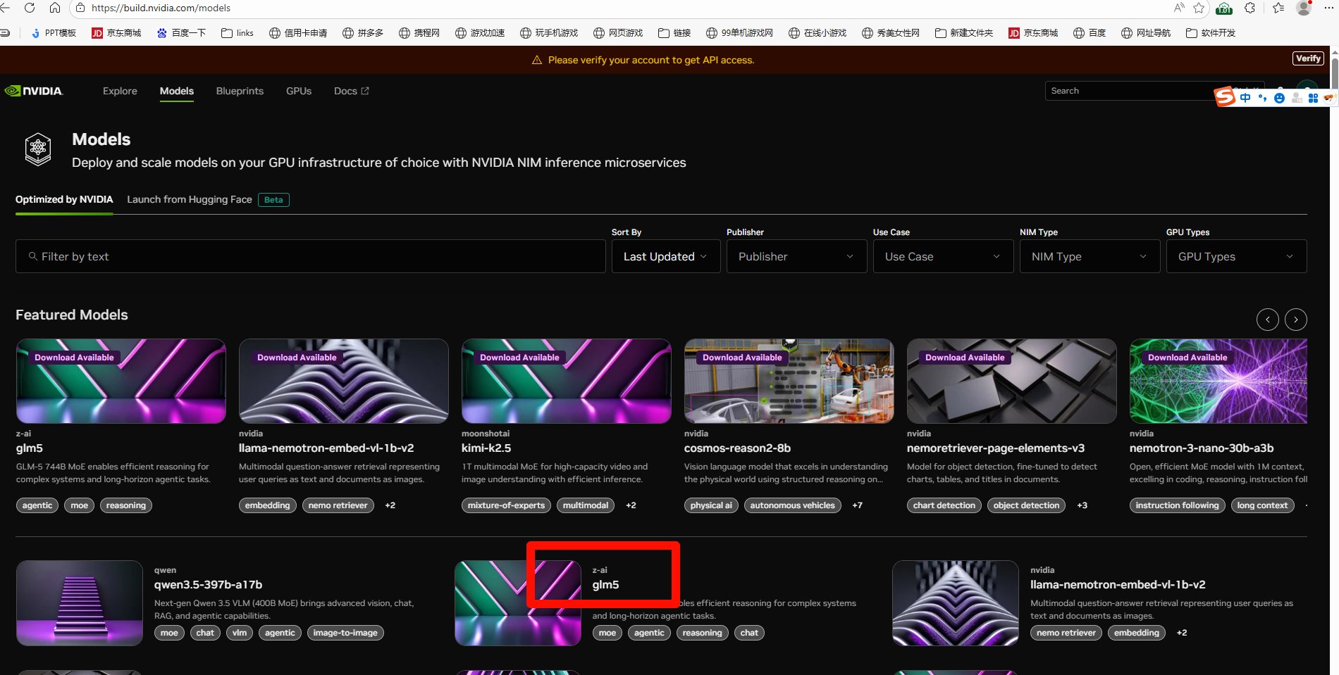
Task: Open the qwen3.5-397b-a17b staircase thumbnail
Action: tap(80, 603)
